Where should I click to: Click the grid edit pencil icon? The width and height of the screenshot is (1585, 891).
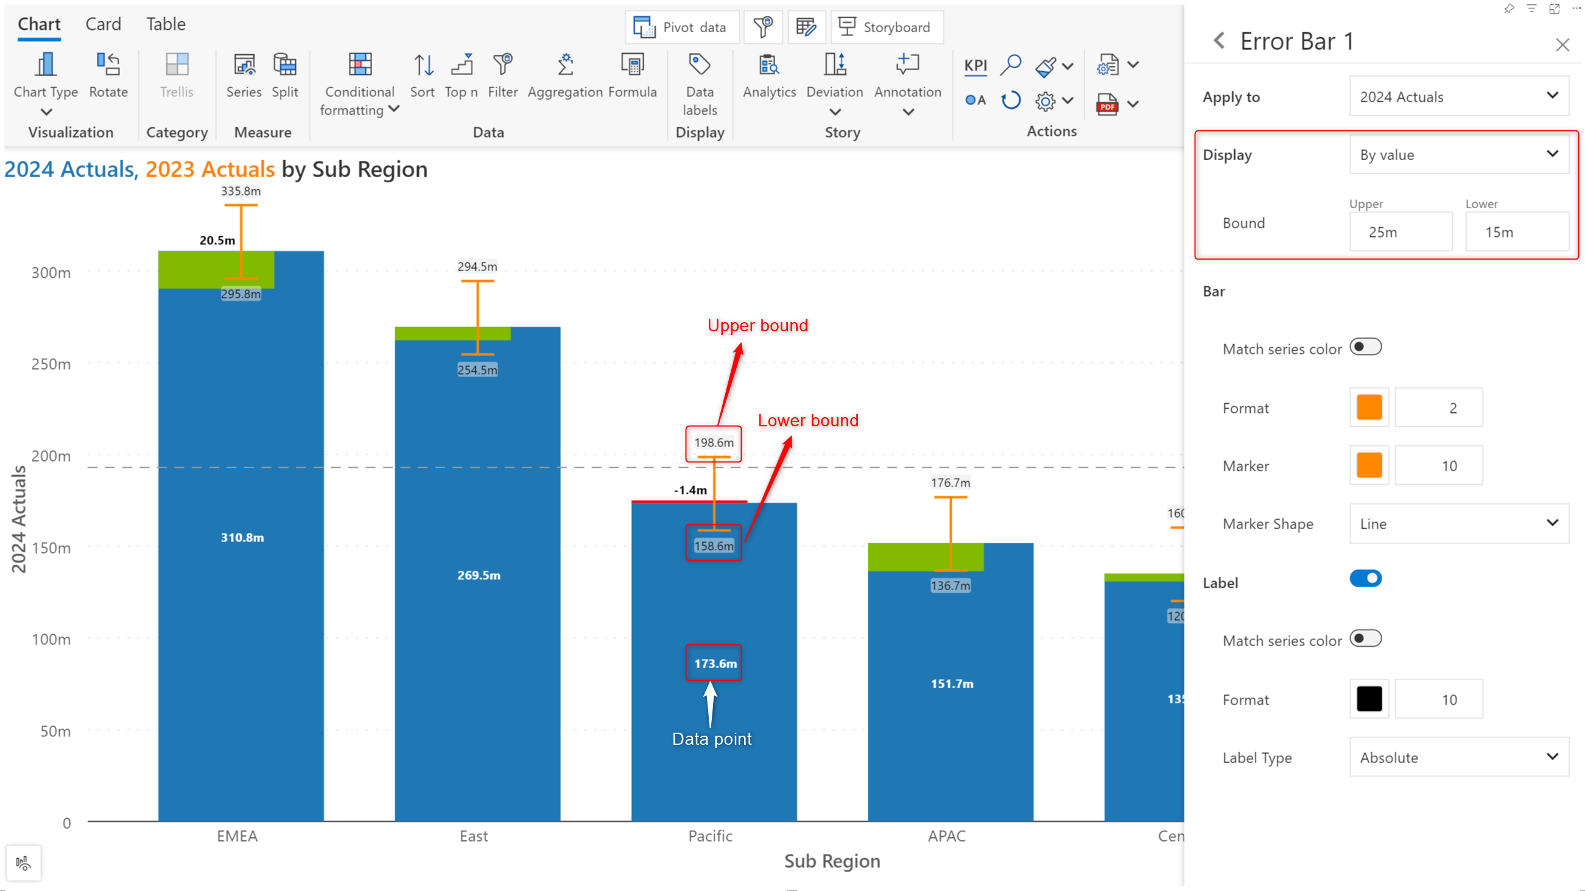click(x=806, y=27)
